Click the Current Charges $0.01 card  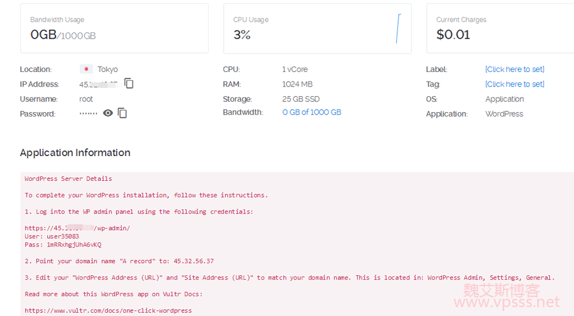coord(500,29)
